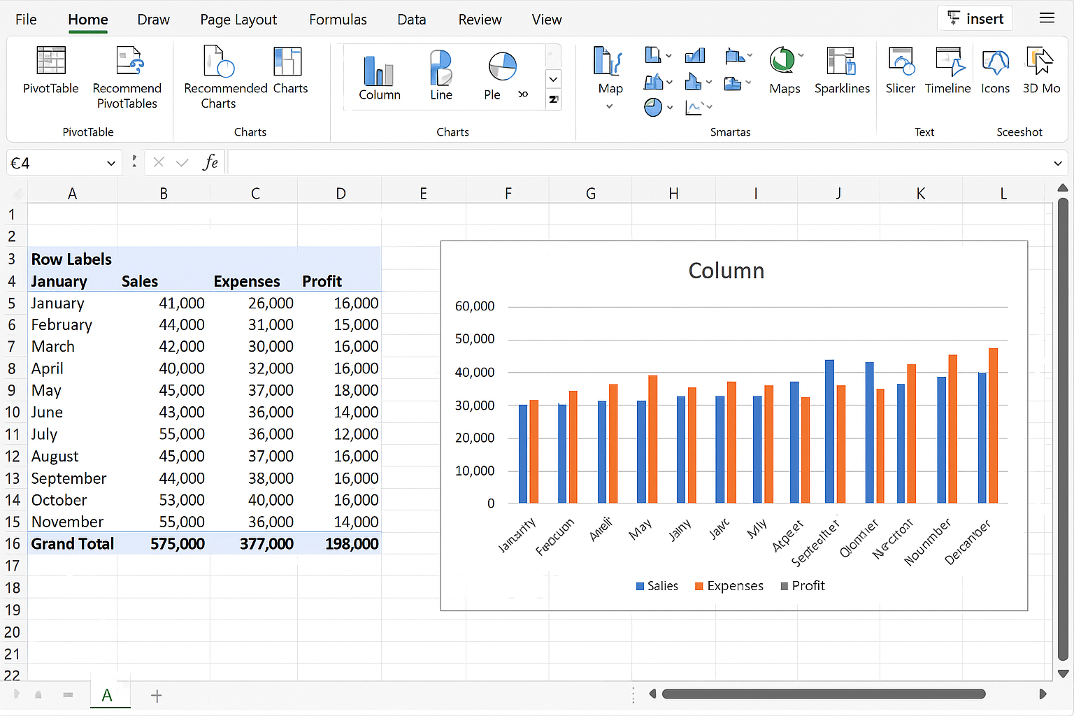
Task: Select the Column chart type in gallery
Action: pyautogui.click(x=379, y=77)
